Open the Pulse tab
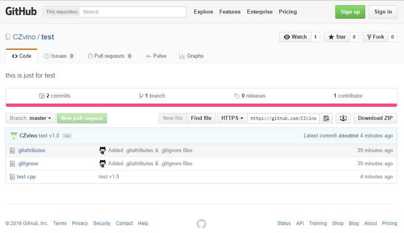This screenshot has height=233, width=404. tap(156, 56)
